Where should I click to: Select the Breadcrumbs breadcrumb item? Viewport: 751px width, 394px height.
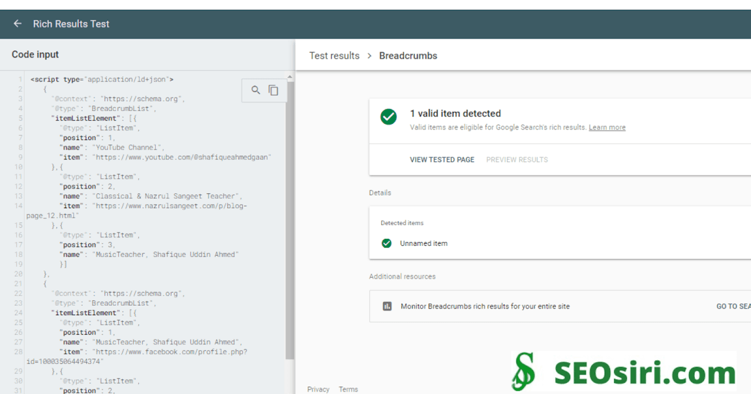[408, 56]
